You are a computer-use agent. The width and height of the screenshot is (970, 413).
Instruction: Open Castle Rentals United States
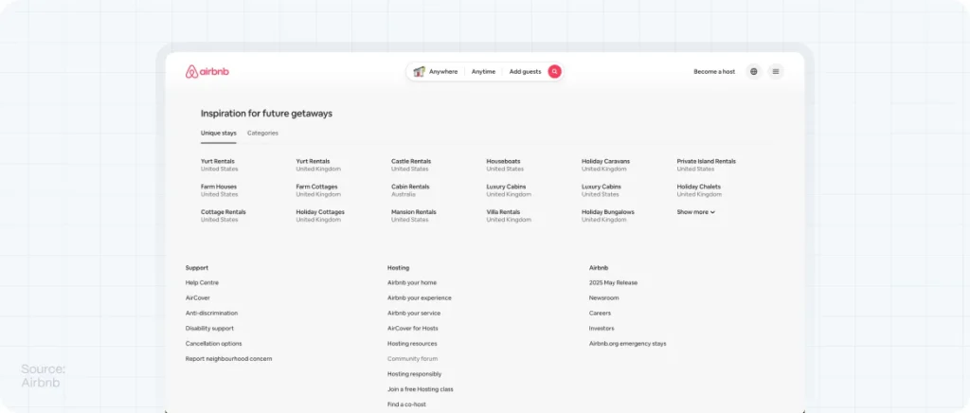[411, 165]
